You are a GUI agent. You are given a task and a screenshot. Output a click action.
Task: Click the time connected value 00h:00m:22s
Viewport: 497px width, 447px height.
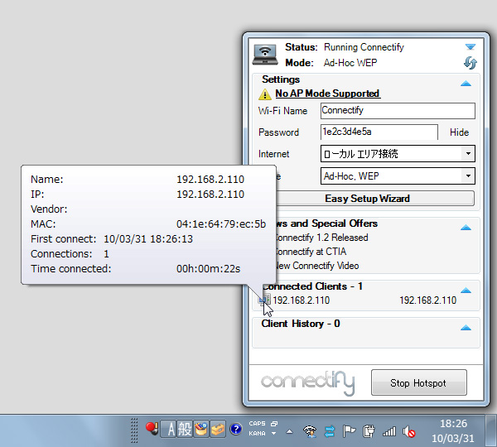(x=208, y=269)
